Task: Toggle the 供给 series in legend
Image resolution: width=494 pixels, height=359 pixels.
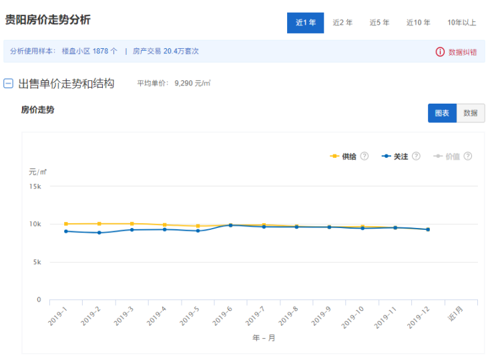Action: [343, 156]
